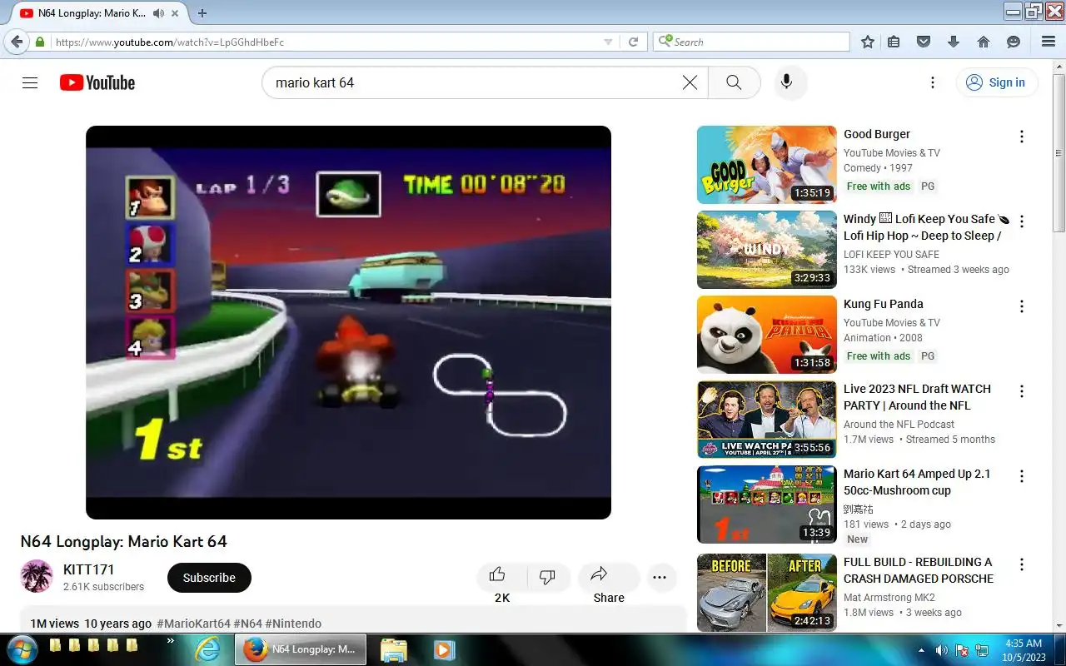This screenshot has height=666, width=1066.
Task: Go to the browser home page icon
Action: pos(984,42)
